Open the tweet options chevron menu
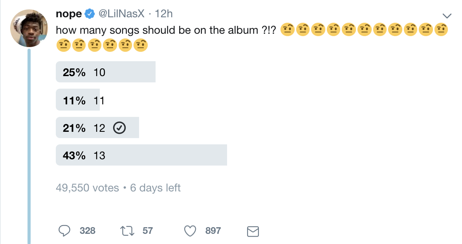 447,15
